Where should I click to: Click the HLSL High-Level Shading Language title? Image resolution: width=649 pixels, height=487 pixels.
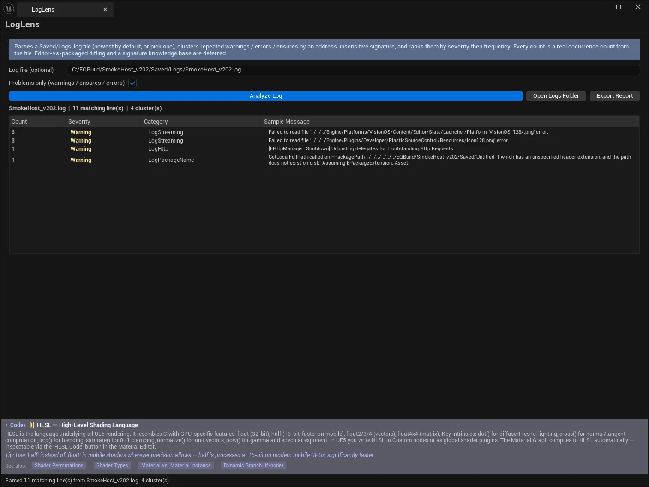click(87, 425)
